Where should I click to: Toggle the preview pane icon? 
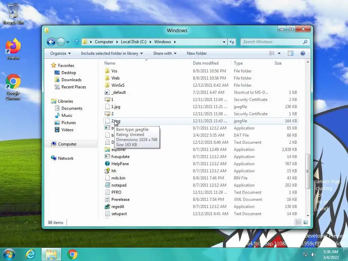[x=291, y=53]
